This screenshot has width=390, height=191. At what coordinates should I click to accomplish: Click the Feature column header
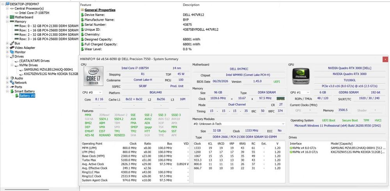[x=85, y=5]
